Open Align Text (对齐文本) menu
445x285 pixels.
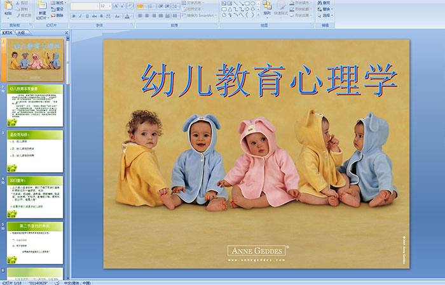193,9
